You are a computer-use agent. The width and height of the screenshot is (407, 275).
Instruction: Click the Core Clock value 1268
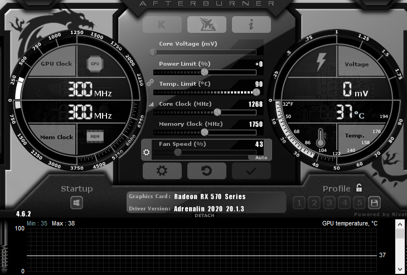(256, 104)
